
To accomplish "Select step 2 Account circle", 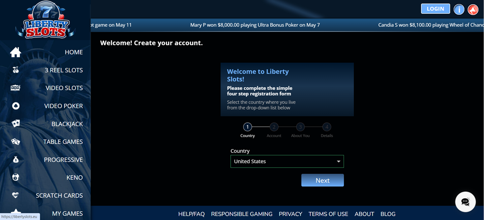I will tap(274, 127).
